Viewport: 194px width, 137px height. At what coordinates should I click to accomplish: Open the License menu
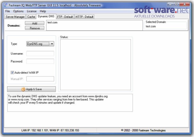point(32,11)
